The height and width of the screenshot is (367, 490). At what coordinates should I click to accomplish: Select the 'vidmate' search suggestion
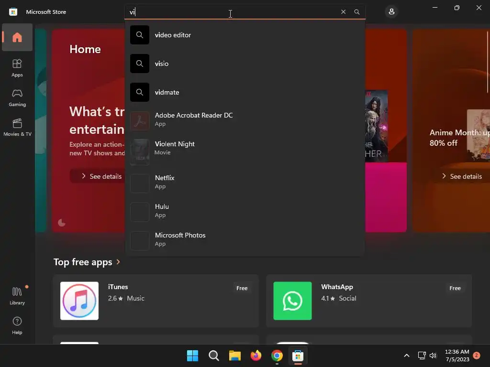pos(245,92)
